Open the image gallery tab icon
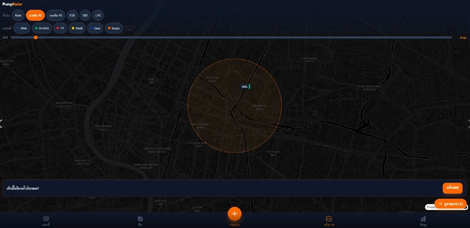This screenshot has width=470, height=228. (329, 219)
